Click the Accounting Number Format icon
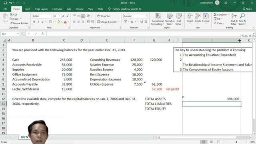 coord(125,22)
